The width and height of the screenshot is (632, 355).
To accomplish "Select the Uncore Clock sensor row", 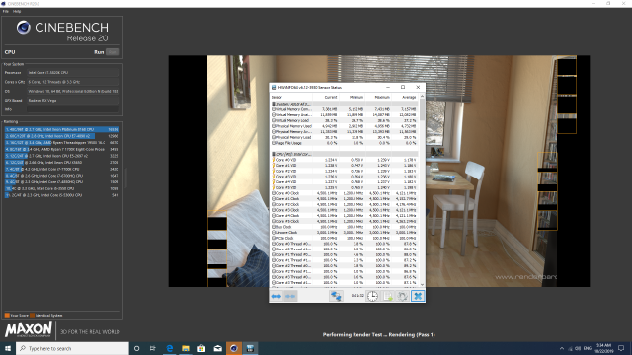I will coord(344,233).
